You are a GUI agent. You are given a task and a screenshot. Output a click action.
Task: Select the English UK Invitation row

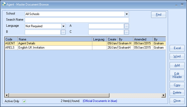pos(55,48)
